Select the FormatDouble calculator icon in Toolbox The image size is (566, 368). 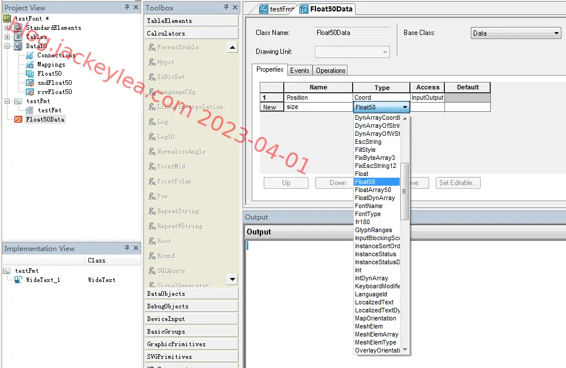(x=153, y=47)
